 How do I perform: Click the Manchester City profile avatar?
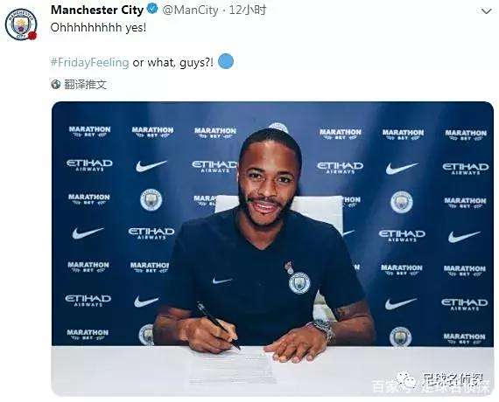pos(21,24)
